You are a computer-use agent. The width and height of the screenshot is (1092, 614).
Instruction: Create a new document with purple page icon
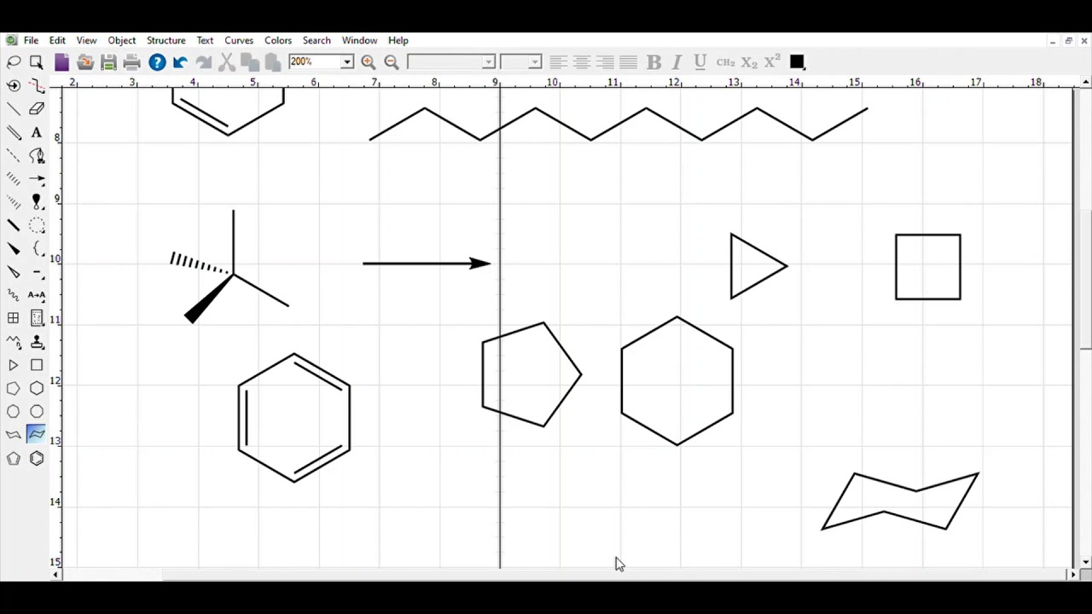[61, 62]
